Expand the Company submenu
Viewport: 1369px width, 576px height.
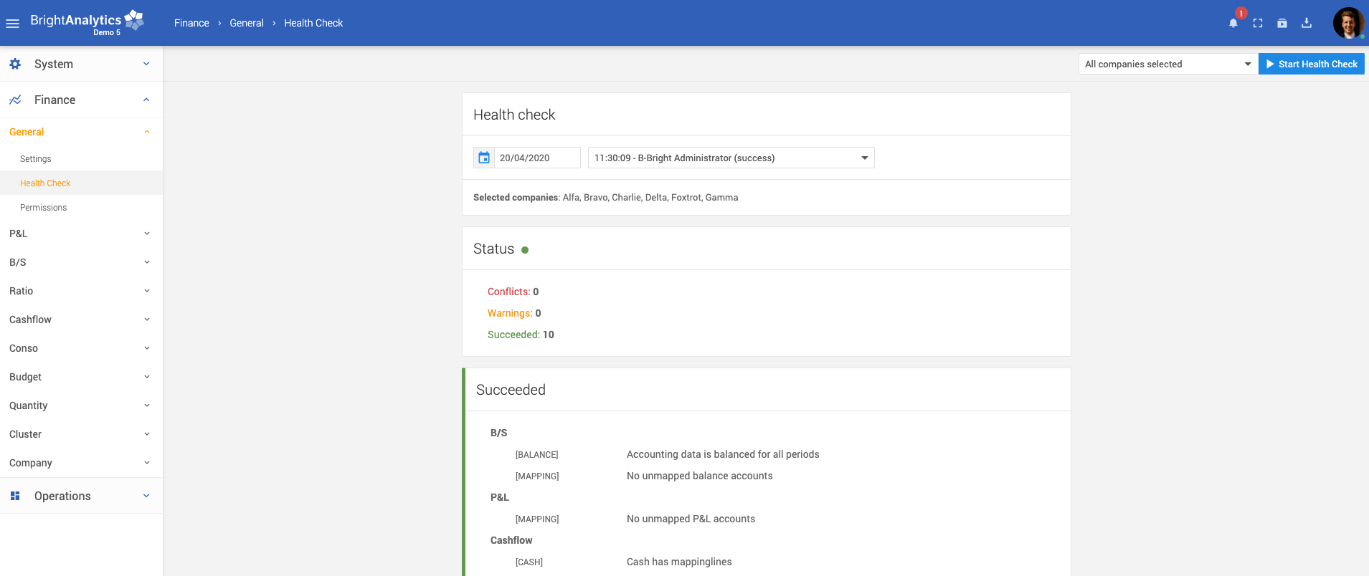point(81,463)
